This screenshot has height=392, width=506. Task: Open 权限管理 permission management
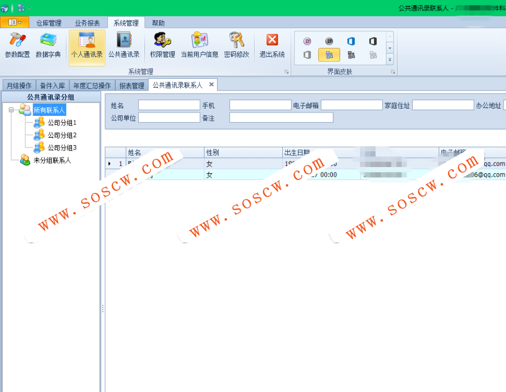pyautogui.click(x=162, y=46)
